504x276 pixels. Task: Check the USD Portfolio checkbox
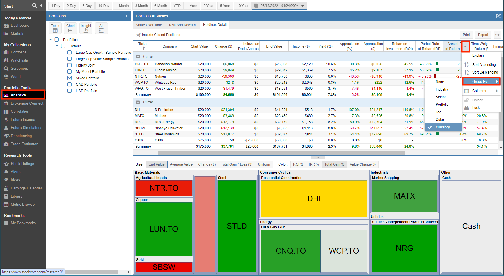tap(70, 91)
